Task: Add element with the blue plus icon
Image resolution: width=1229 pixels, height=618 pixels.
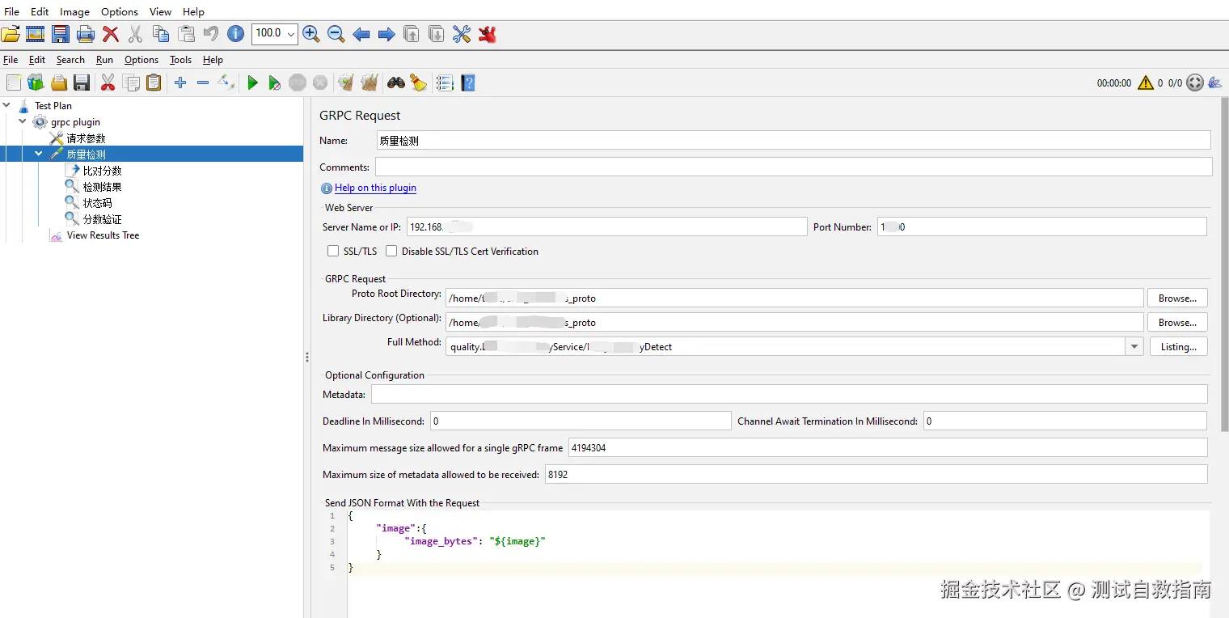Action: (180, 83)
